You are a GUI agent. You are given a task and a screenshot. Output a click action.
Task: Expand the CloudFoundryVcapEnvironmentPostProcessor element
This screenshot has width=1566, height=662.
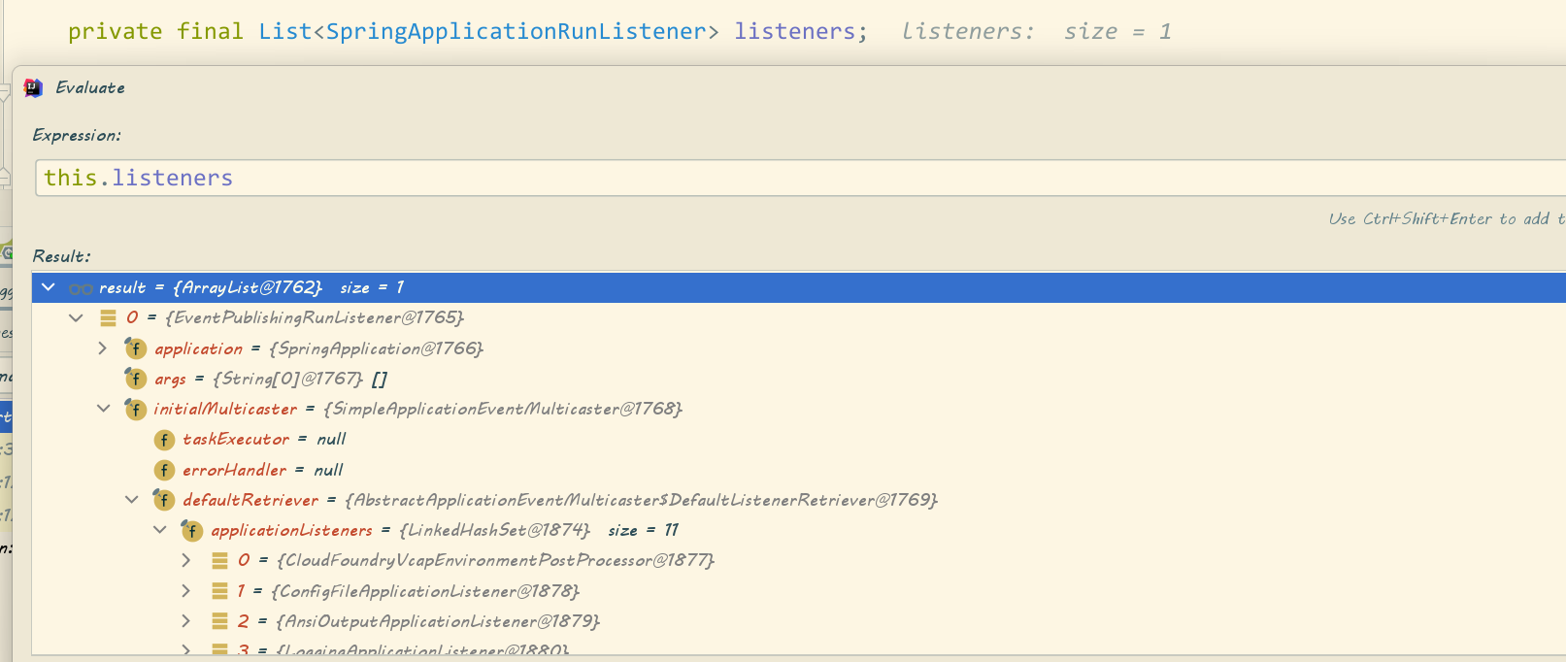pyautogui.click(x=186, y=560)
